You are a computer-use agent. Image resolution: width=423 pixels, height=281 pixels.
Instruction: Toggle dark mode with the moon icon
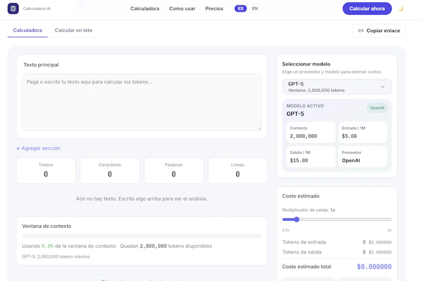(401, 8)
